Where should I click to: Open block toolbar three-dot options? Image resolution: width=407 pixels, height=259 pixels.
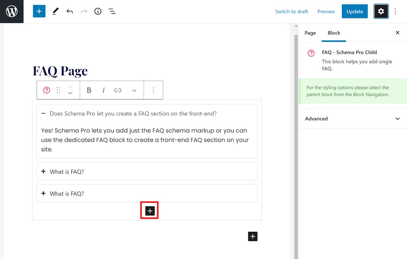(153, 90)
